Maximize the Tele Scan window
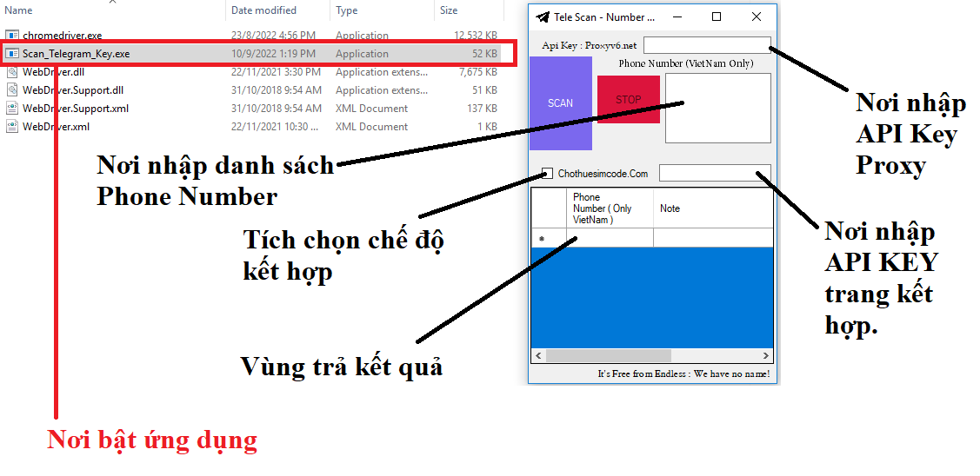Viewport: 980px width, 476px height. [717, 17]
